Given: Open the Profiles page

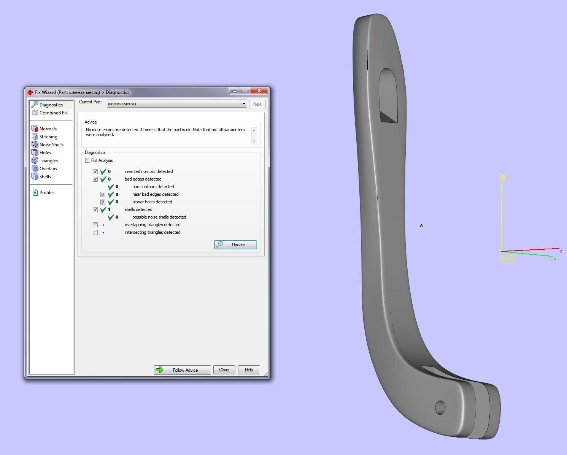Looking at the screenshot, I should click(43, 192).
